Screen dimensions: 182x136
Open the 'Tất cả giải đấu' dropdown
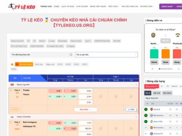click(106, 55)
